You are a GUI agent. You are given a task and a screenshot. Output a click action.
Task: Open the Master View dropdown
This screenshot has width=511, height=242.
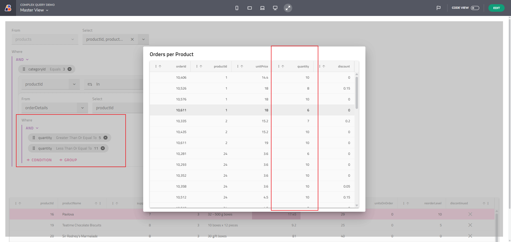point(34,10)
